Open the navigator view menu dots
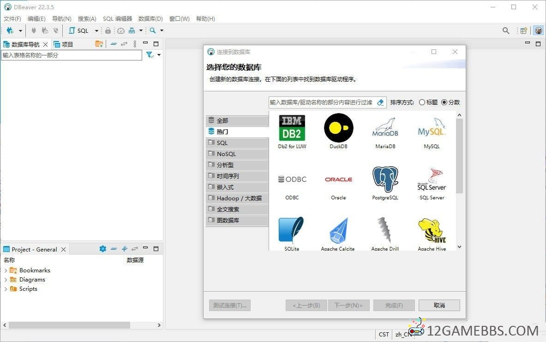Image resolution: width=546 pixels, height=342 pixels. tap(135, 44)
